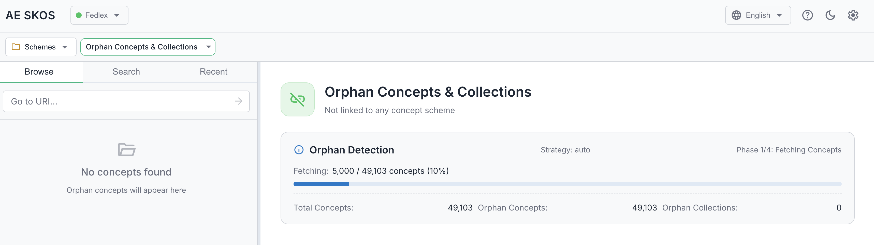Click the globe icon next to English

736,15
